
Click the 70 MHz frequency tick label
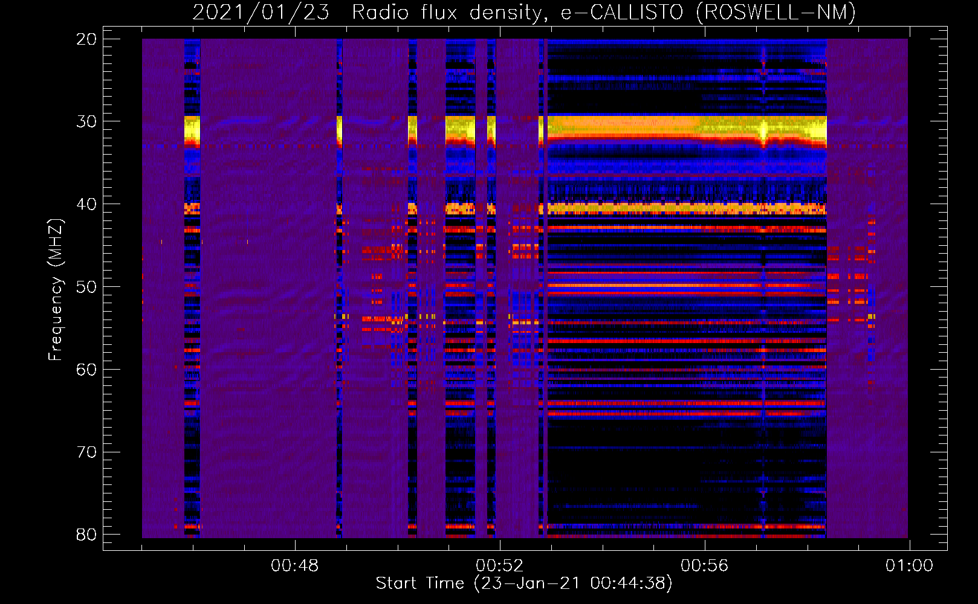tap(86, 452)
